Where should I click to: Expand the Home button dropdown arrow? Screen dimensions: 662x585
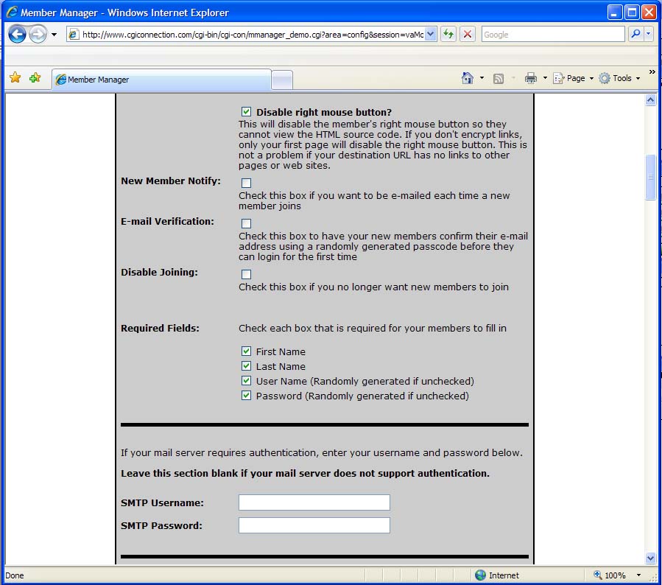(482, 78)
